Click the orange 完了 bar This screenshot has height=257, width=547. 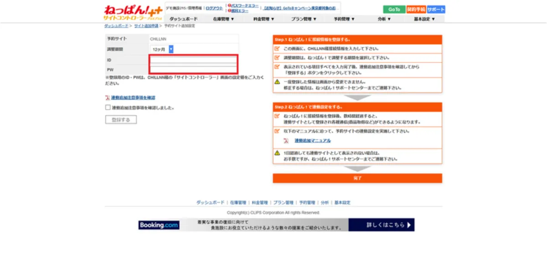click(357, 178)
